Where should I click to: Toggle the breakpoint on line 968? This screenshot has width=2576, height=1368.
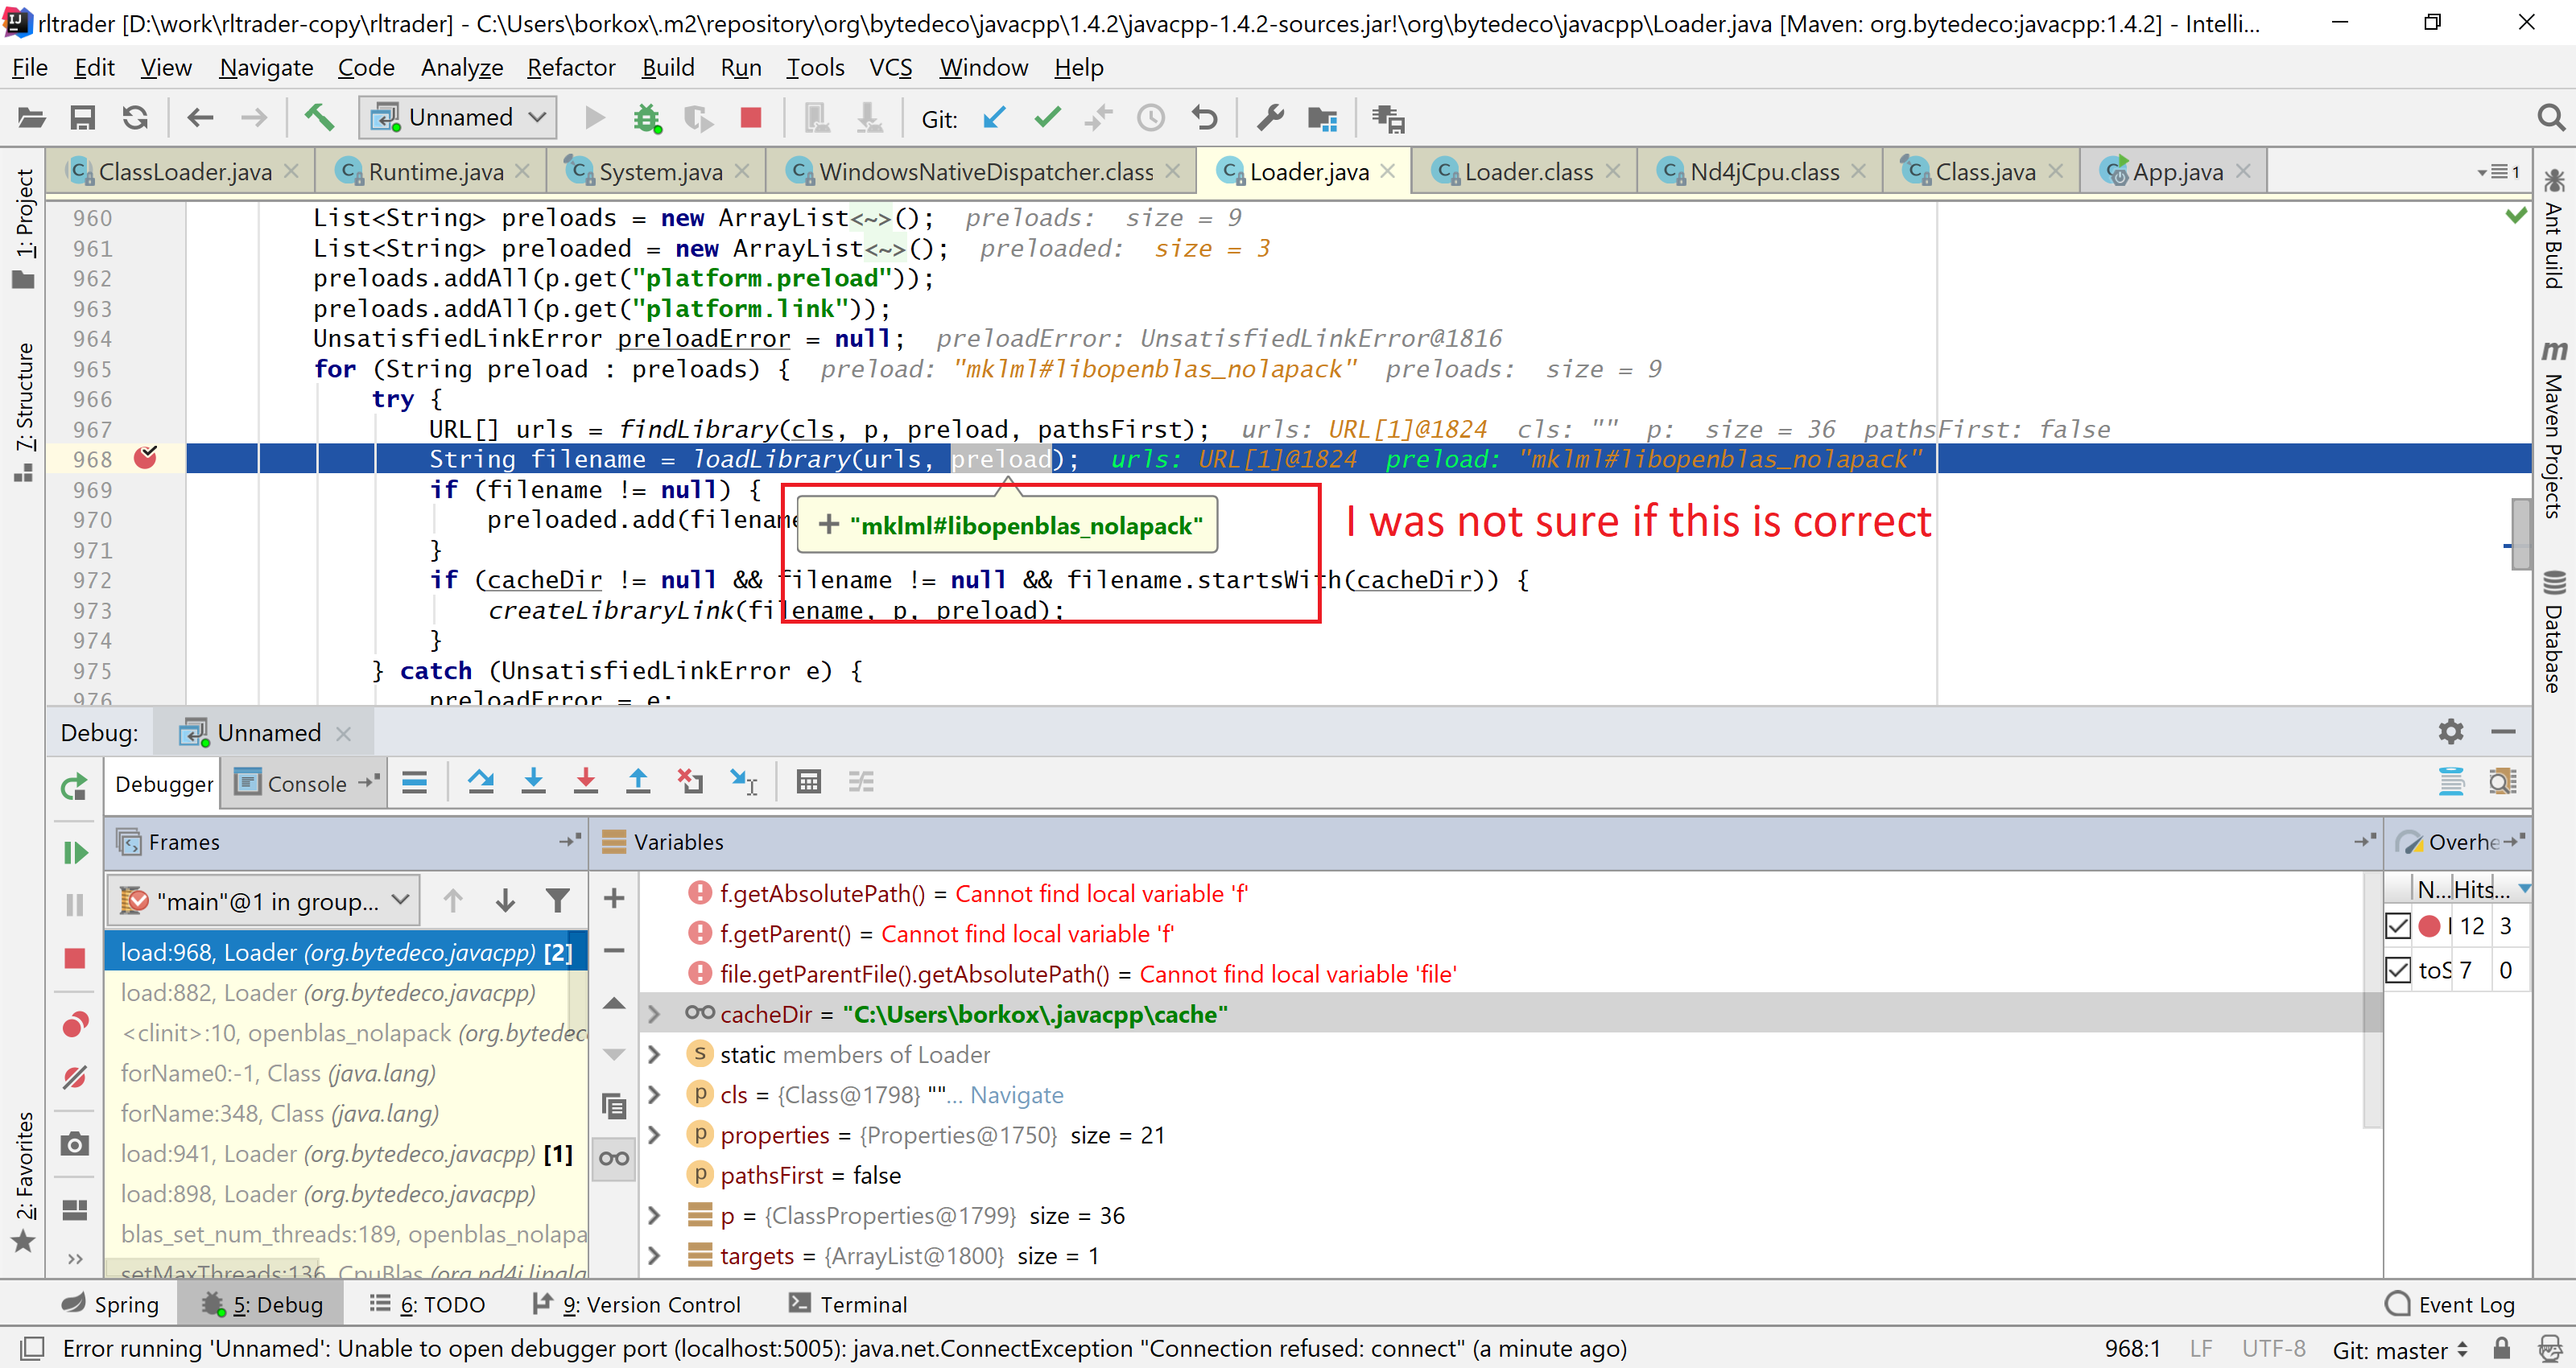[146, 459]
